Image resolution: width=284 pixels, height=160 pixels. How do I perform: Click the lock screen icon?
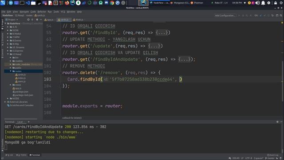pos(276,3)
